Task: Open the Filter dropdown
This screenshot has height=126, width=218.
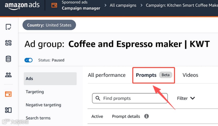Action: point(186,98)
